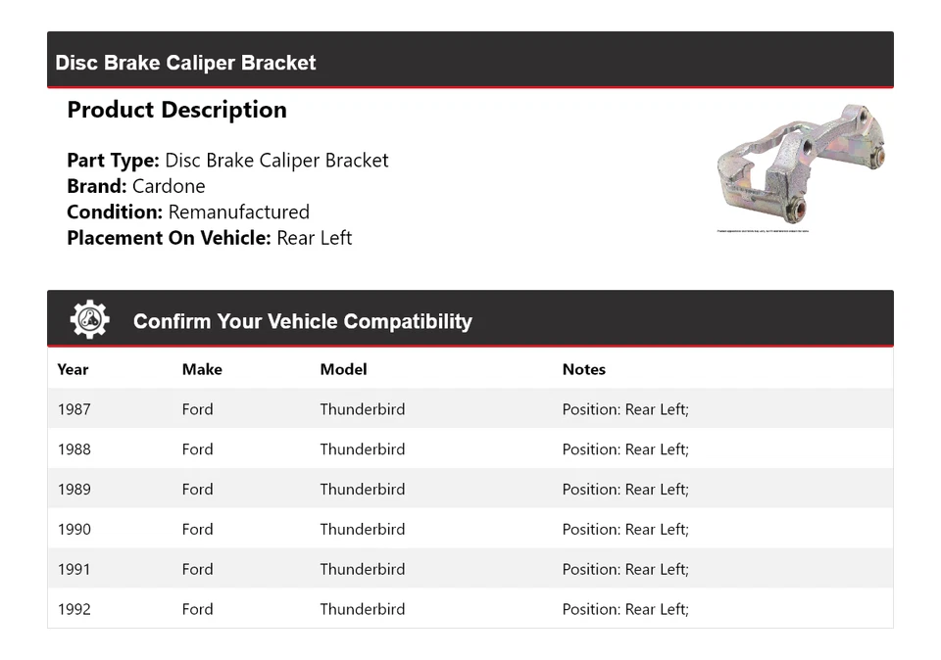This screenshot has width=941, height=660.
Task: Select the 1992 year cell
Action: click(x=74, y=609)
